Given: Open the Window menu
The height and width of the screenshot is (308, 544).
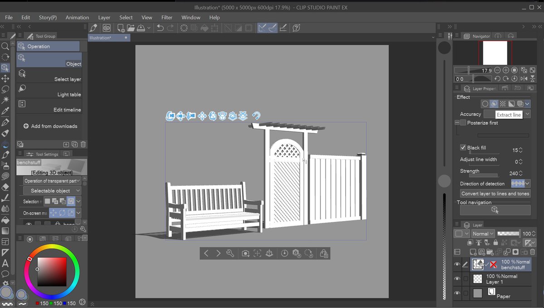Looking at the screenshot, I should 191,17.
